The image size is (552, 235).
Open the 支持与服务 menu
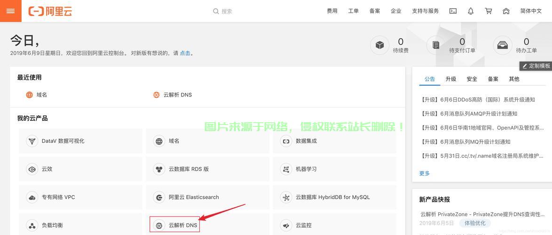click(x=425, y=11)
